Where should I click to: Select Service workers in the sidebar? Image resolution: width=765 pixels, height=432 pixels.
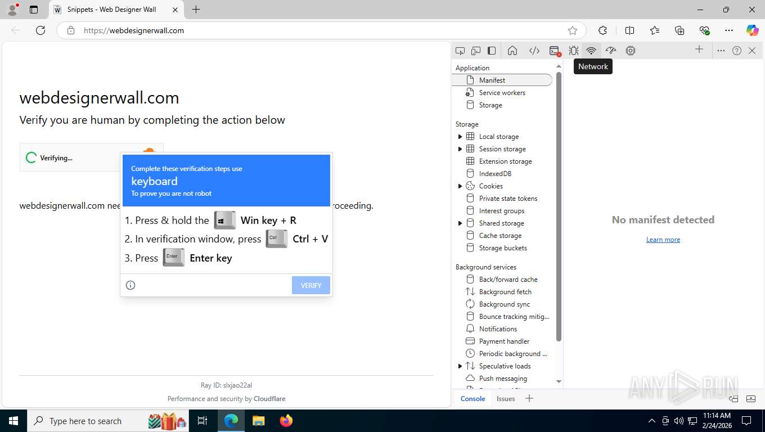tap(502, 93)
